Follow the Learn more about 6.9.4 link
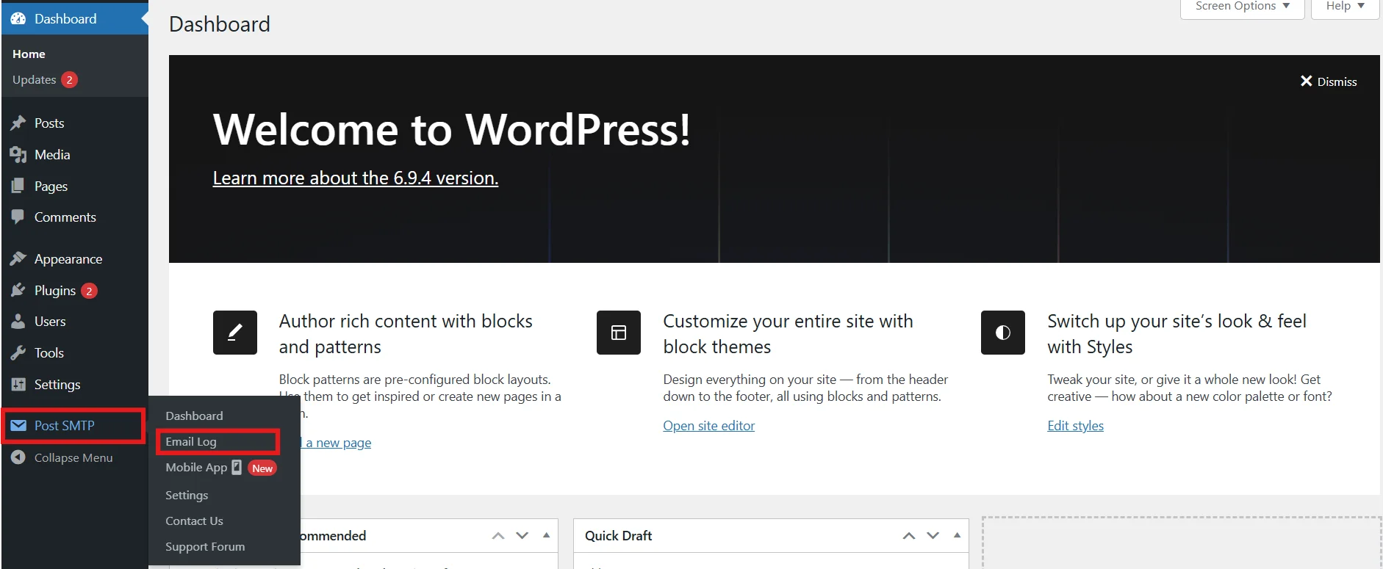The height and width of the screenshot is (569, 1383). [356, 178]
